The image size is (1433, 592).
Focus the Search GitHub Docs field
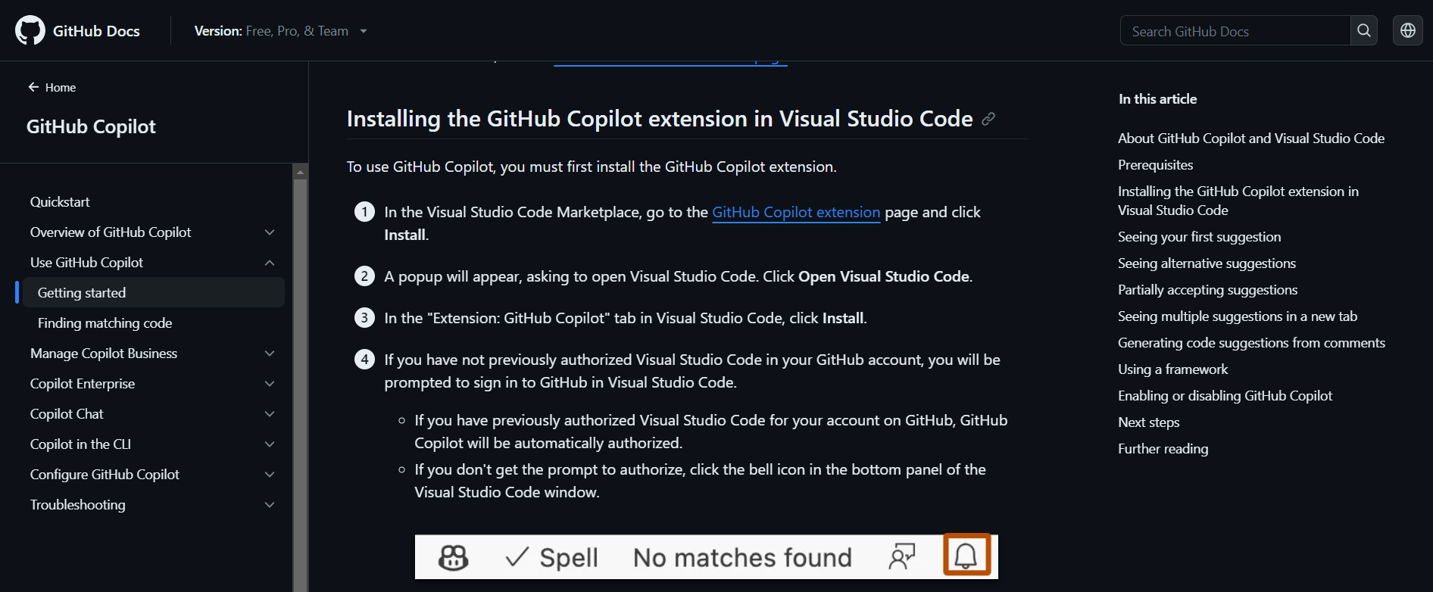point(1235,31)
